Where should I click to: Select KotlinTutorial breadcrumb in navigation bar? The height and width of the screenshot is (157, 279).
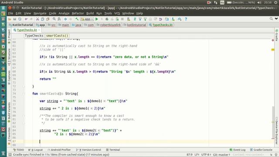(21, 25)
